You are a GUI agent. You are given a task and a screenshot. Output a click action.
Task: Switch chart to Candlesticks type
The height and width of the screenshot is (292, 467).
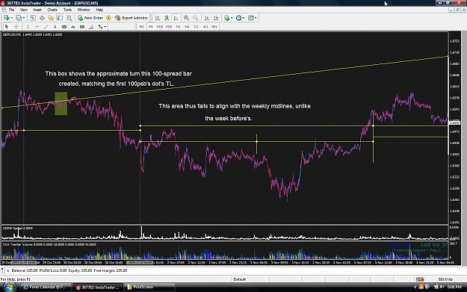tap(167, 18)
